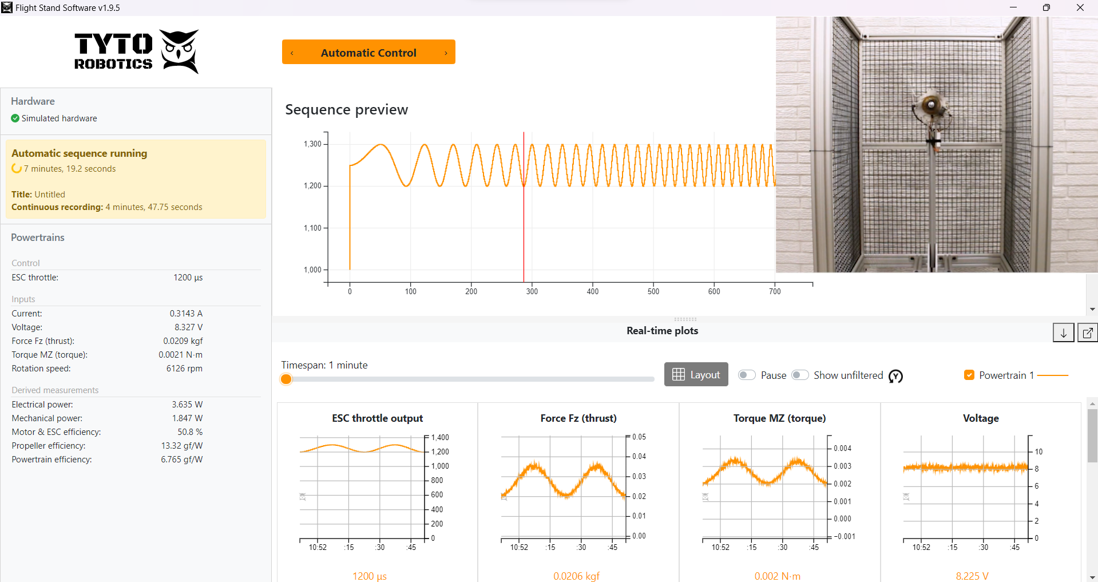Image resolution: width=1098 pixels, height=582 pixels.
Task: Uncheck the Powertrain 1 checkbox
Action: (x=969, y=375)
